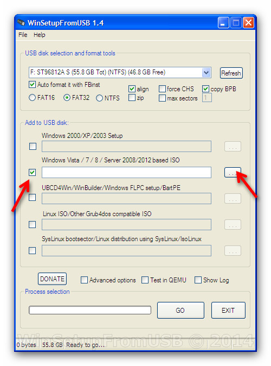Enable the Windows 2000/XP/2003 Setup checkbox
271x366 pixels.
click(x=33, y=147)
